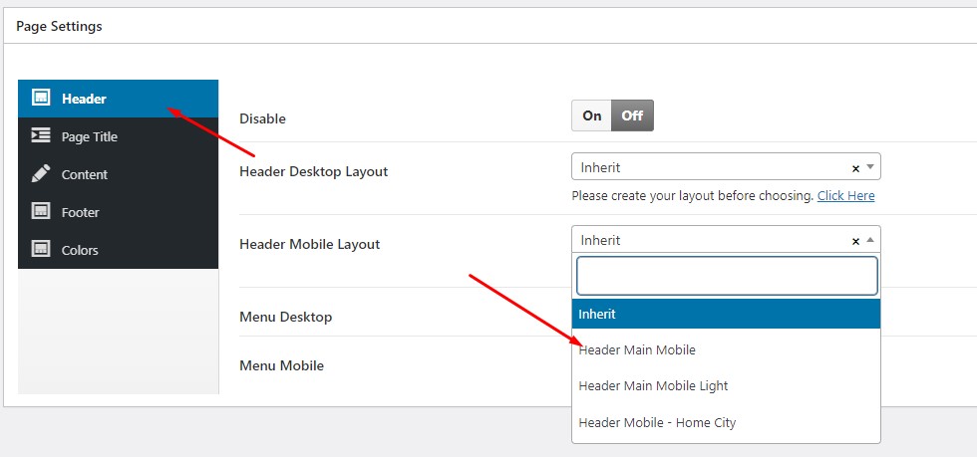Follow the Click Here link

click(845, 196)
